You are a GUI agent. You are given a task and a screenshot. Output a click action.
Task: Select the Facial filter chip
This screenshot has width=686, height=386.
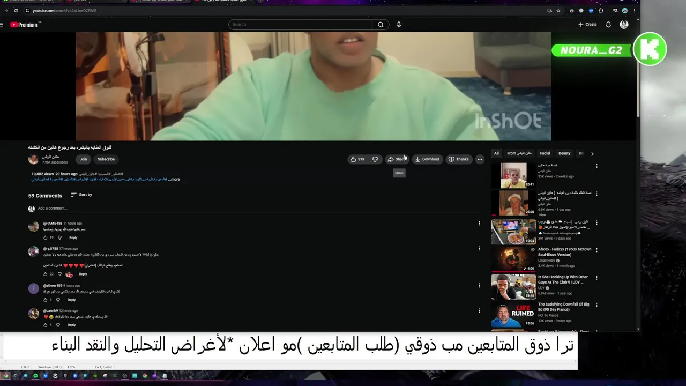(545, 153)
